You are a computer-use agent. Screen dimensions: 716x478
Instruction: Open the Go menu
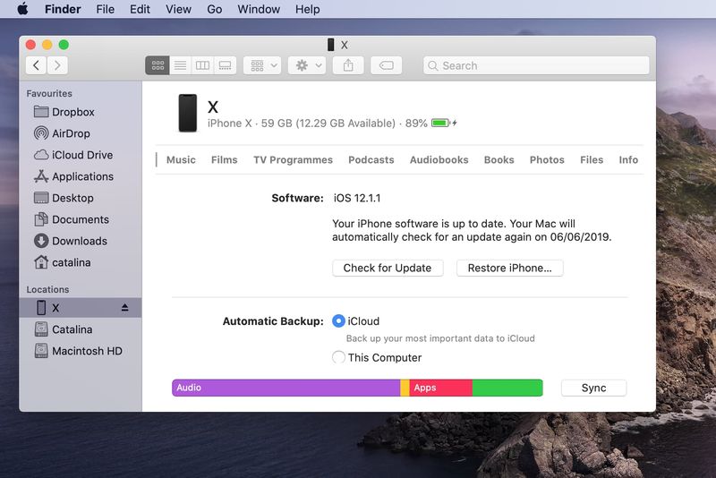tap(214, 9)
